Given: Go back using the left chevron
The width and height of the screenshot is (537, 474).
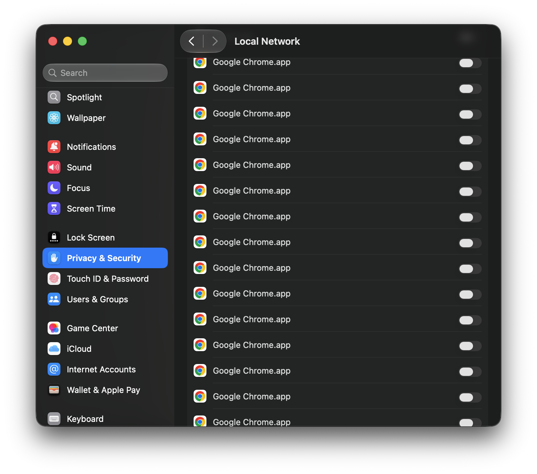Looking at the screenshot, I should point(192,41).
